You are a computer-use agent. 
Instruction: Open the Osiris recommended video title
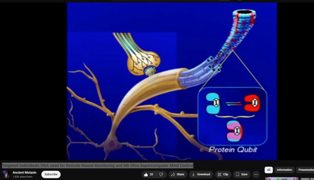[307, 179]
